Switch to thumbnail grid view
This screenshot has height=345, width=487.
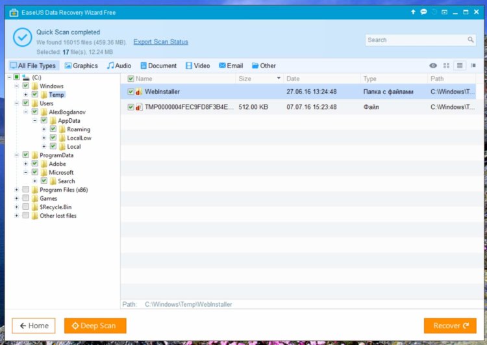click(x=446, y=66)
